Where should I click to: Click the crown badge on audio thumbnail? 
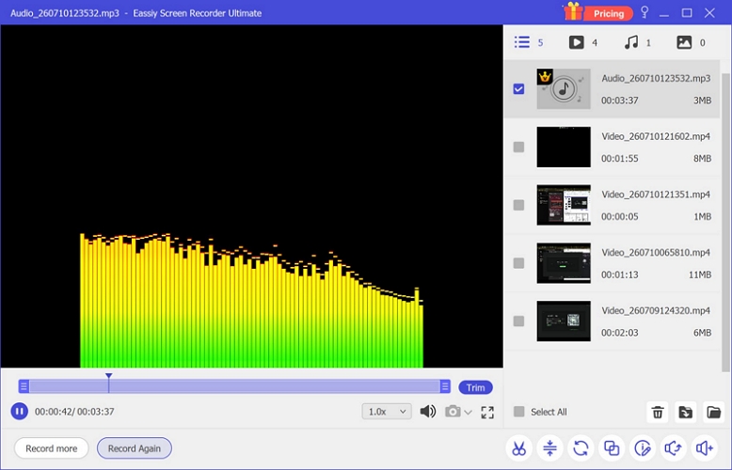point(545,76)
